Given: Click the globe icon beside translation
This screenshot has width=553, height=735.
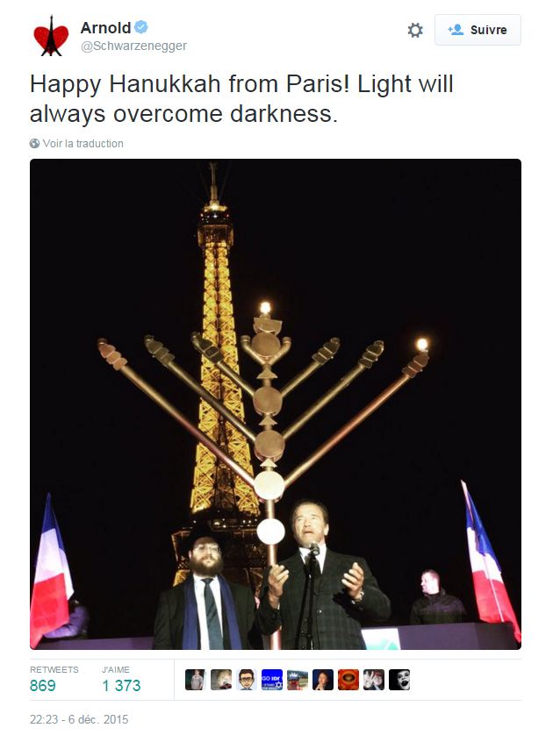Looking at the screenshot, I should (35, 144).
